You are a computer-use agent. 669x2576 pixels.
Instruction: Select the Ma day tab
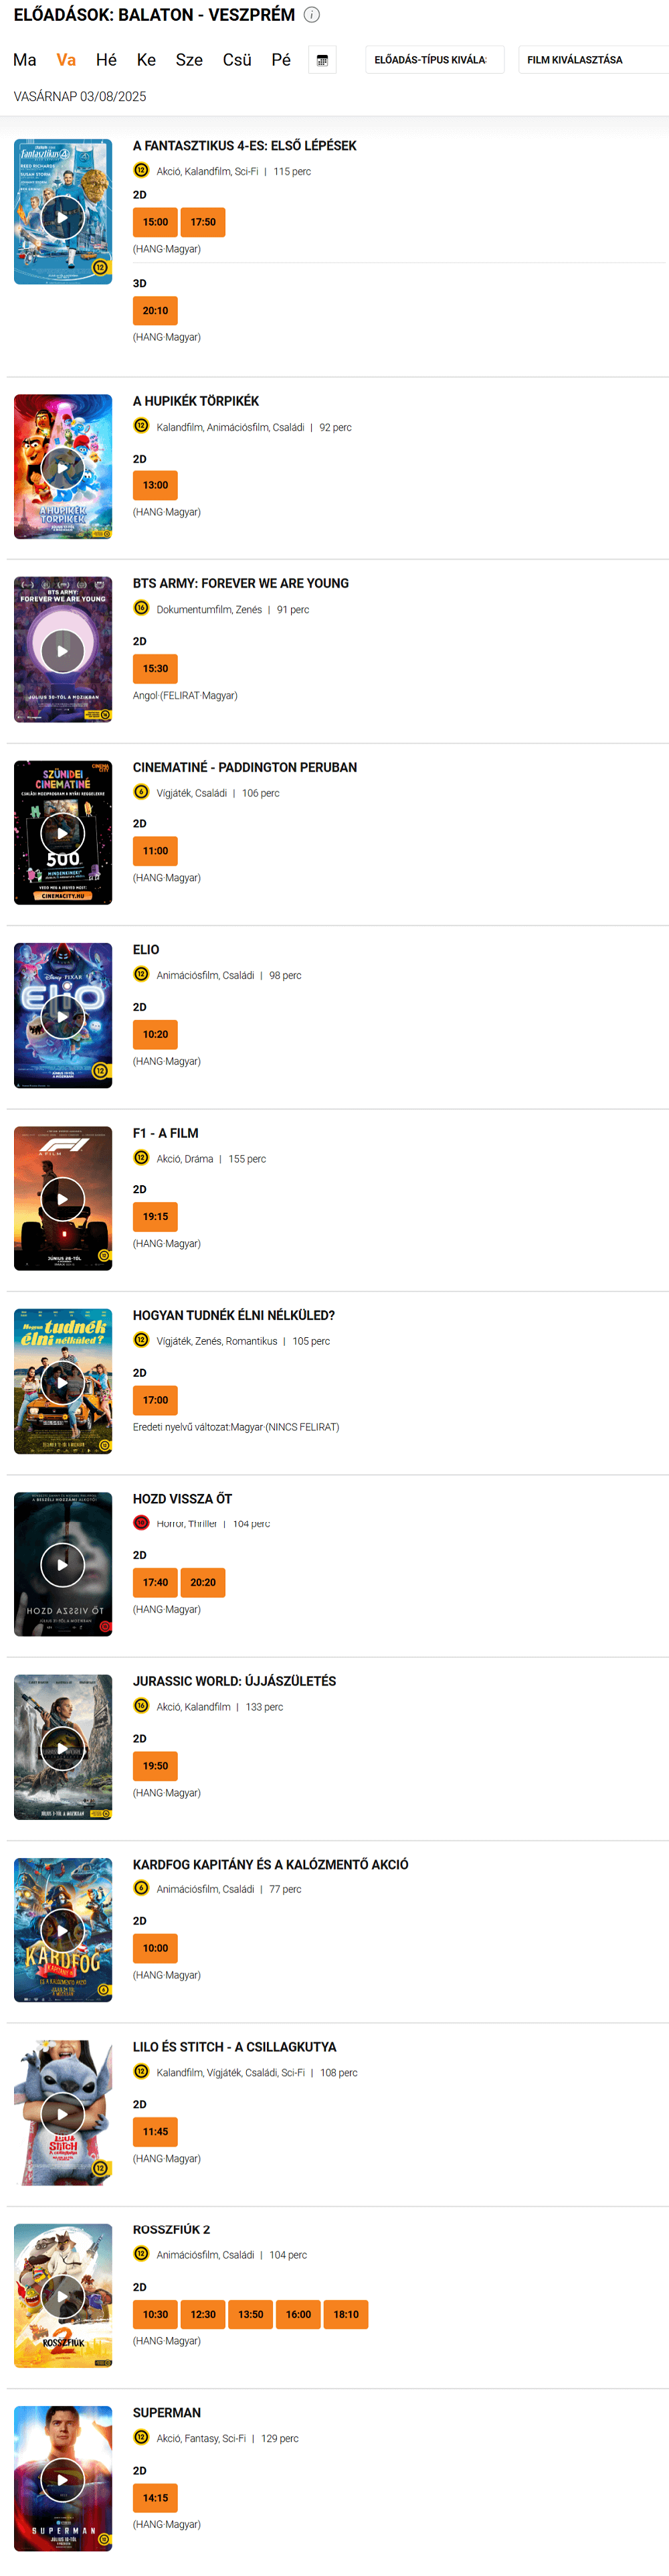25,60
